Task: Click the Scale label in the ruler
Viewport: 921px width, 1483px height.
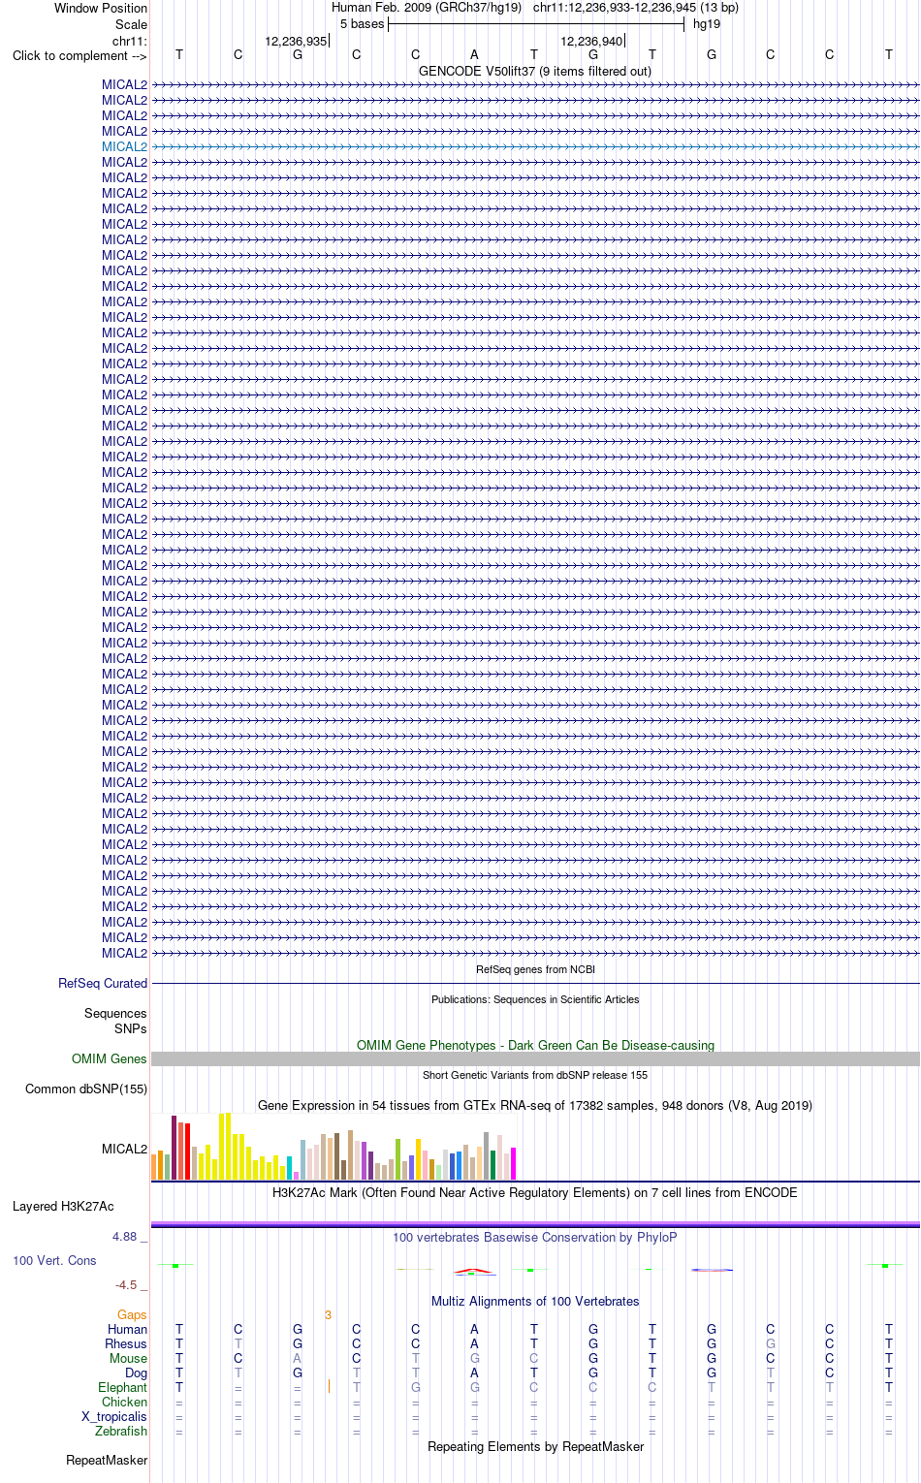Action: point(131,24)
